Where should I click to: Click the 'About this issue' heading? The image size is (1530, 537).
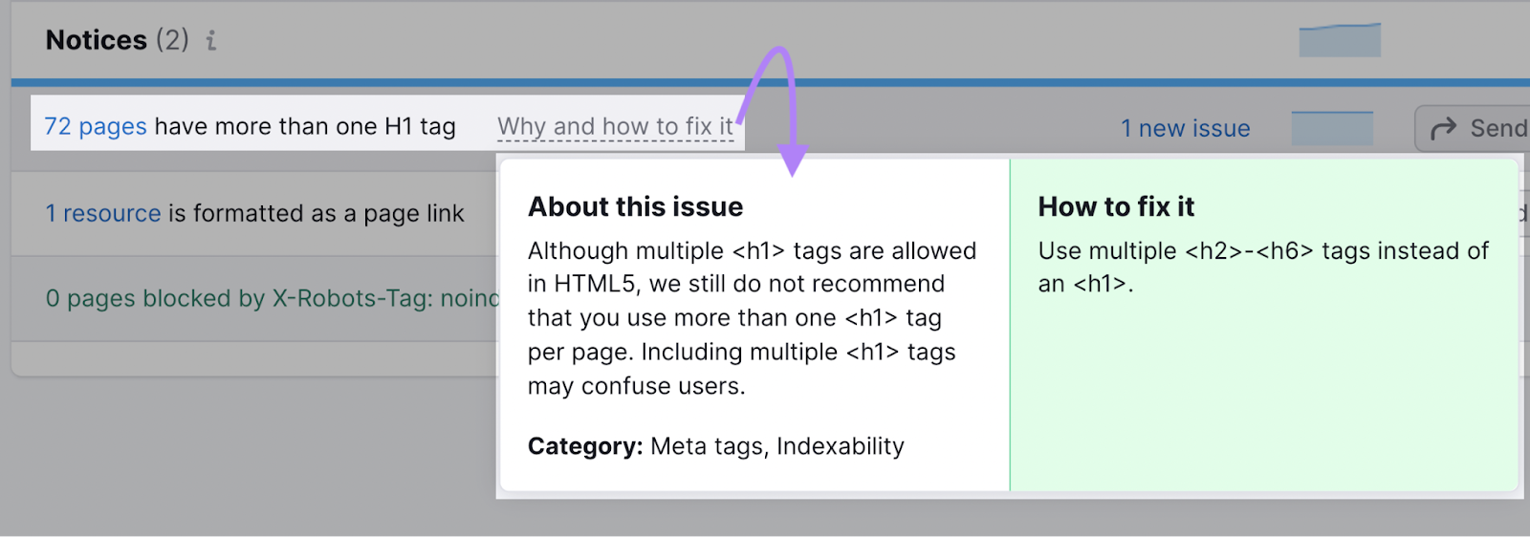click(635, 206)
